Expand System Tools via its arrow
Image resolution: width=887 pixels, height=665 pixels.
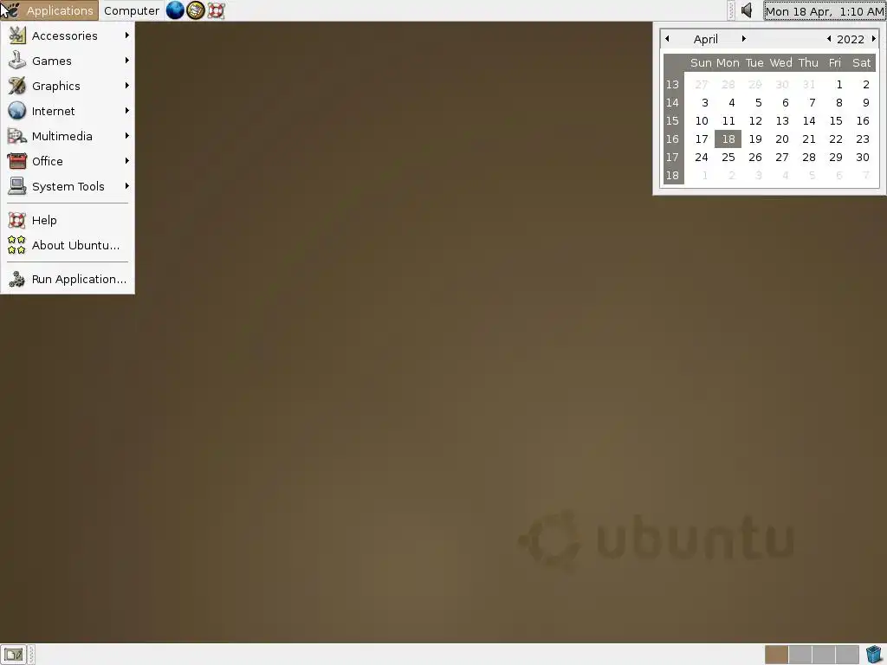tap(126, 185)
